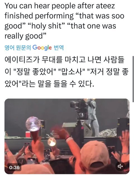The width and height of the screenshot is (134, 178).
Task: Click the Korean word '맙소사' in translation
Action: pyautogui.click(x=72, y=72)
